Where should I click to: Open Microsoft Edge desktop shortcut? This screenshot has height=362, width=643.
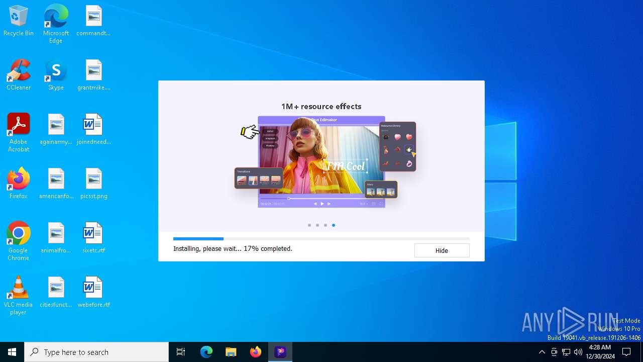coord(56,24)
